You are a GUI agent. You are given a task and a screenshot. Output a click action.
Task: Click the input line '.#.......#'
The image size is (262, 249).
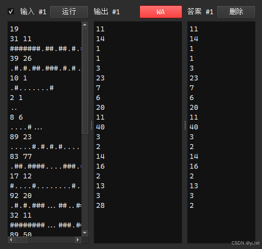tap(32, 88)
